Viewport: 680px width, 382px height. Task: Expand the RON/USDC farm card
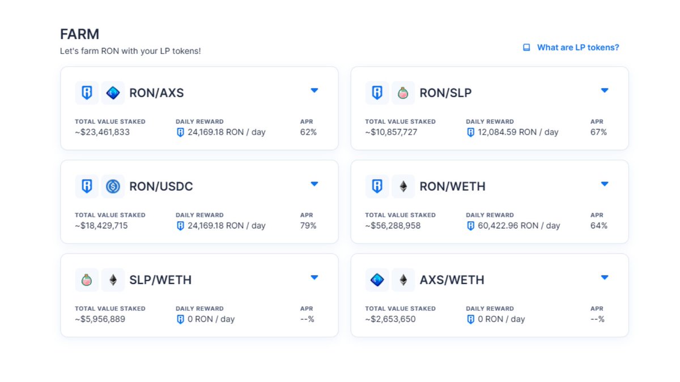point(314,183)
